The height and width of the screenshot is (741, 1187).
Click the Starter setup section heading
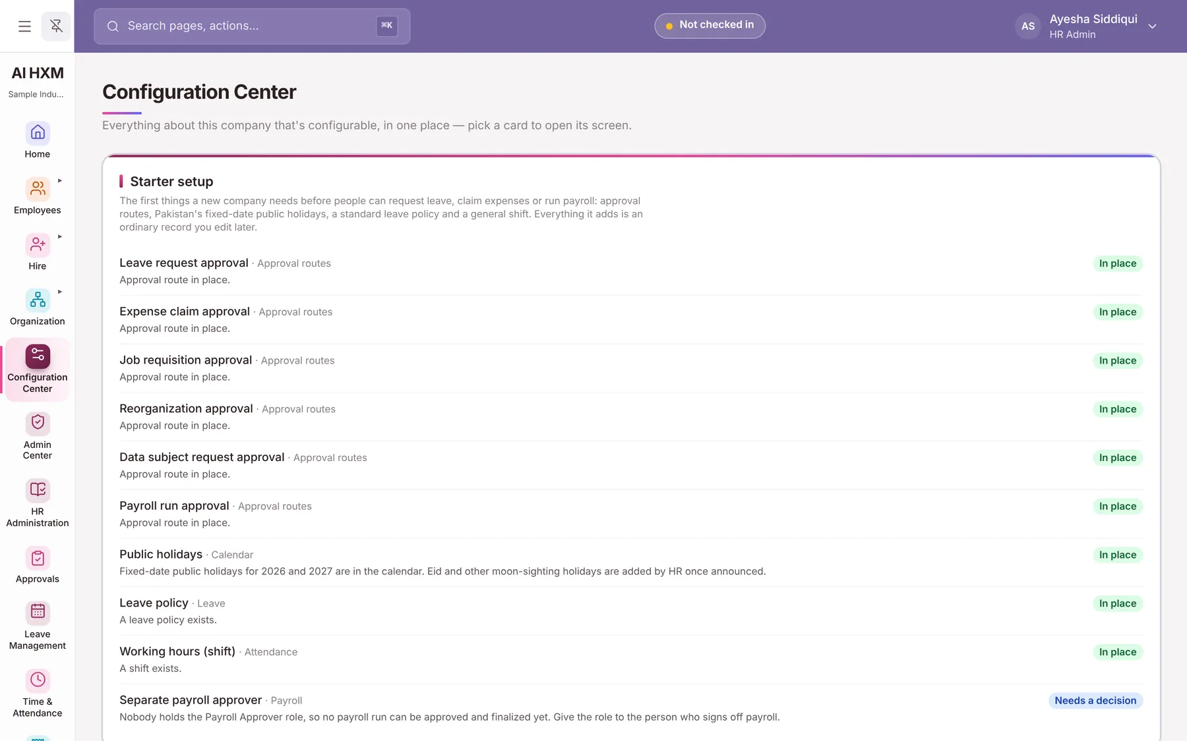click(171, 182)
